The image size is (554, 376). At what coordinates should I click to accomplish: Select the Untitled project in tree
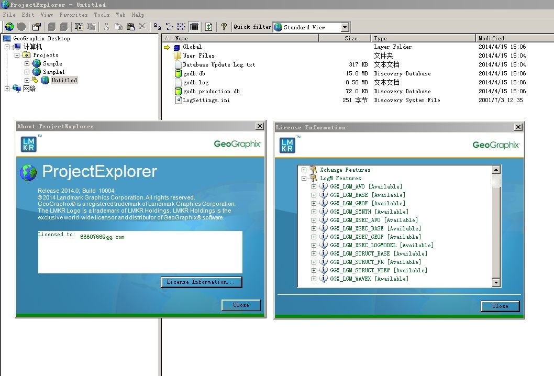coord(64,80)
